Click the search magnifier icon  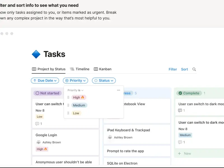(194, 69)
